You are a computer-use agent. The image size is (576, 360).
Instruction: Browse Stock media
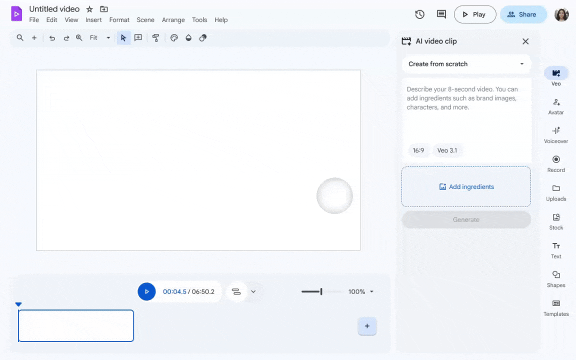556,221
